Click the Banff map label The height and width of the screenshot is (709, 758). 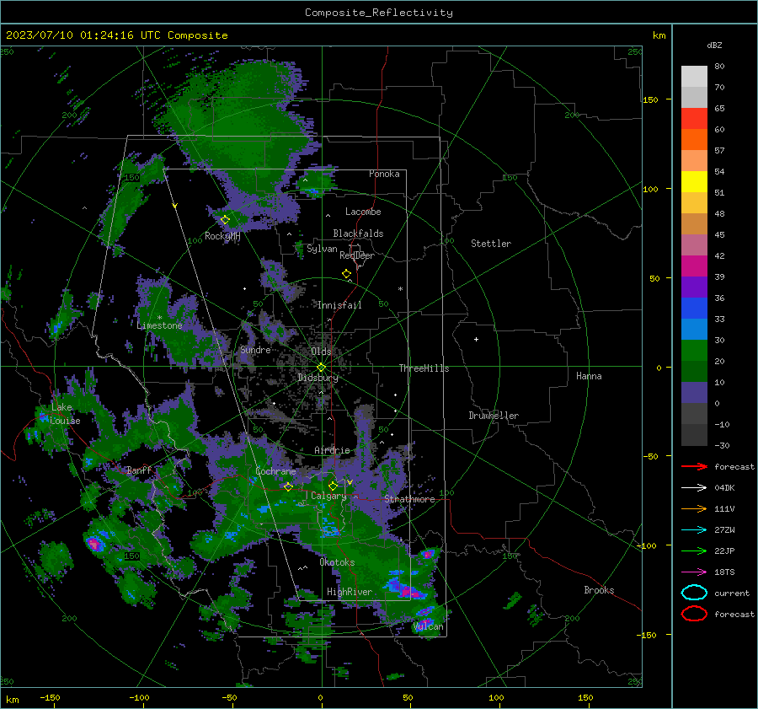[x=139, y=470]
